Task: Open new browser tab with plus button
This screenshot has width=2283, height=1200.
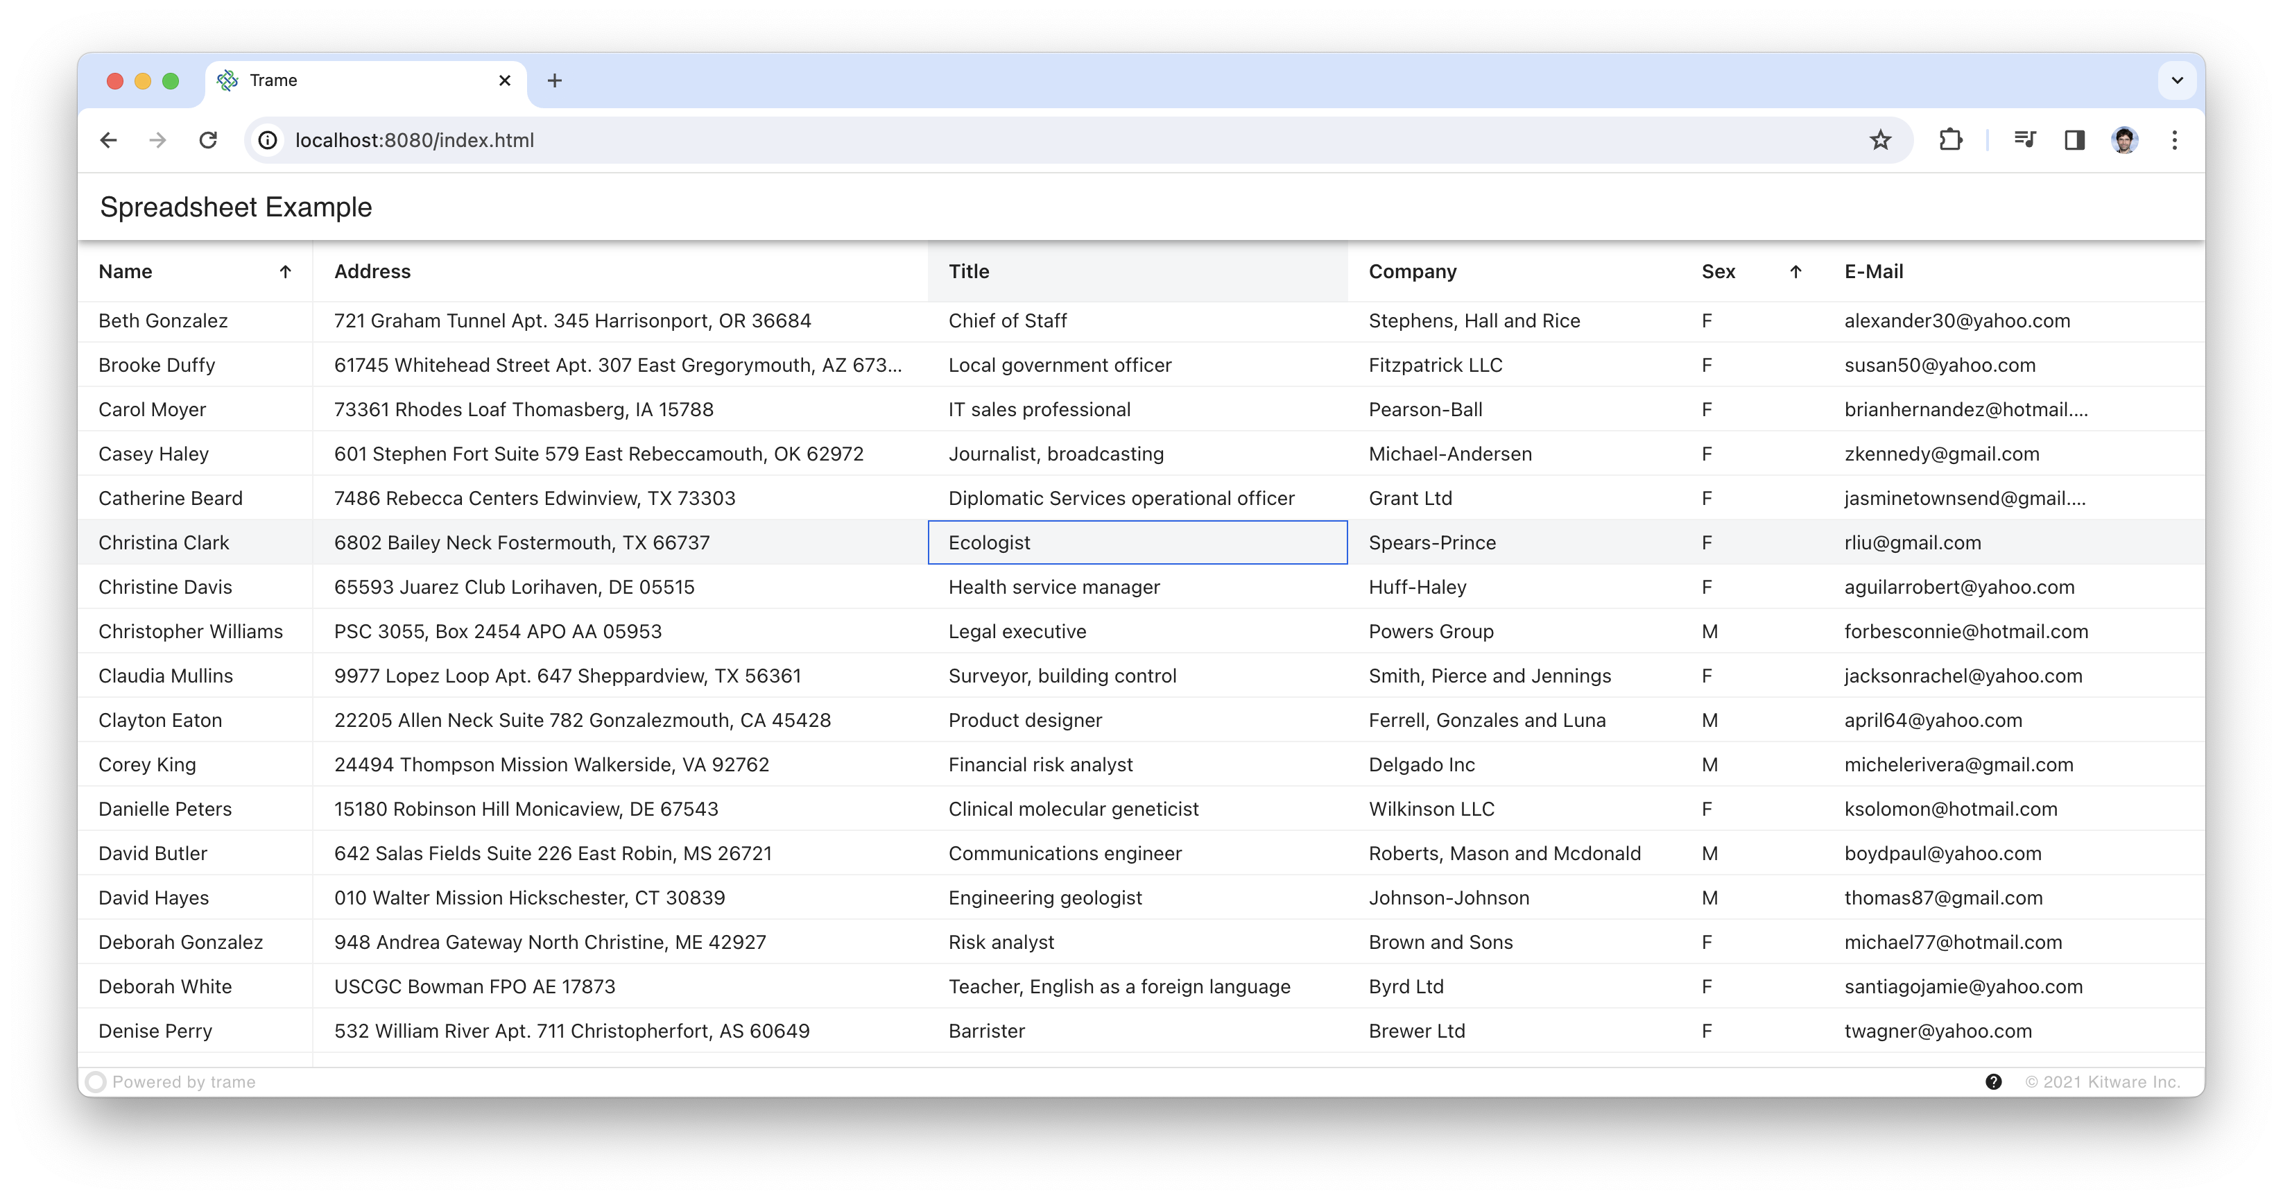Action: point(554,78)
